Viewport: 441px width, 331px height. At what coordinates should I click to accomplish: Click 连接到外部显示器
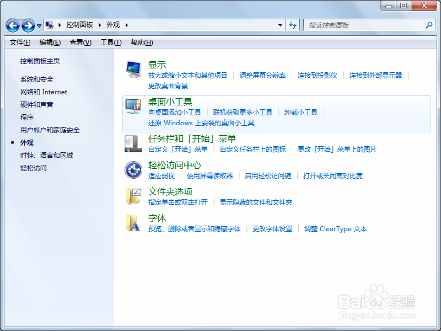click(x=376, y=76)
